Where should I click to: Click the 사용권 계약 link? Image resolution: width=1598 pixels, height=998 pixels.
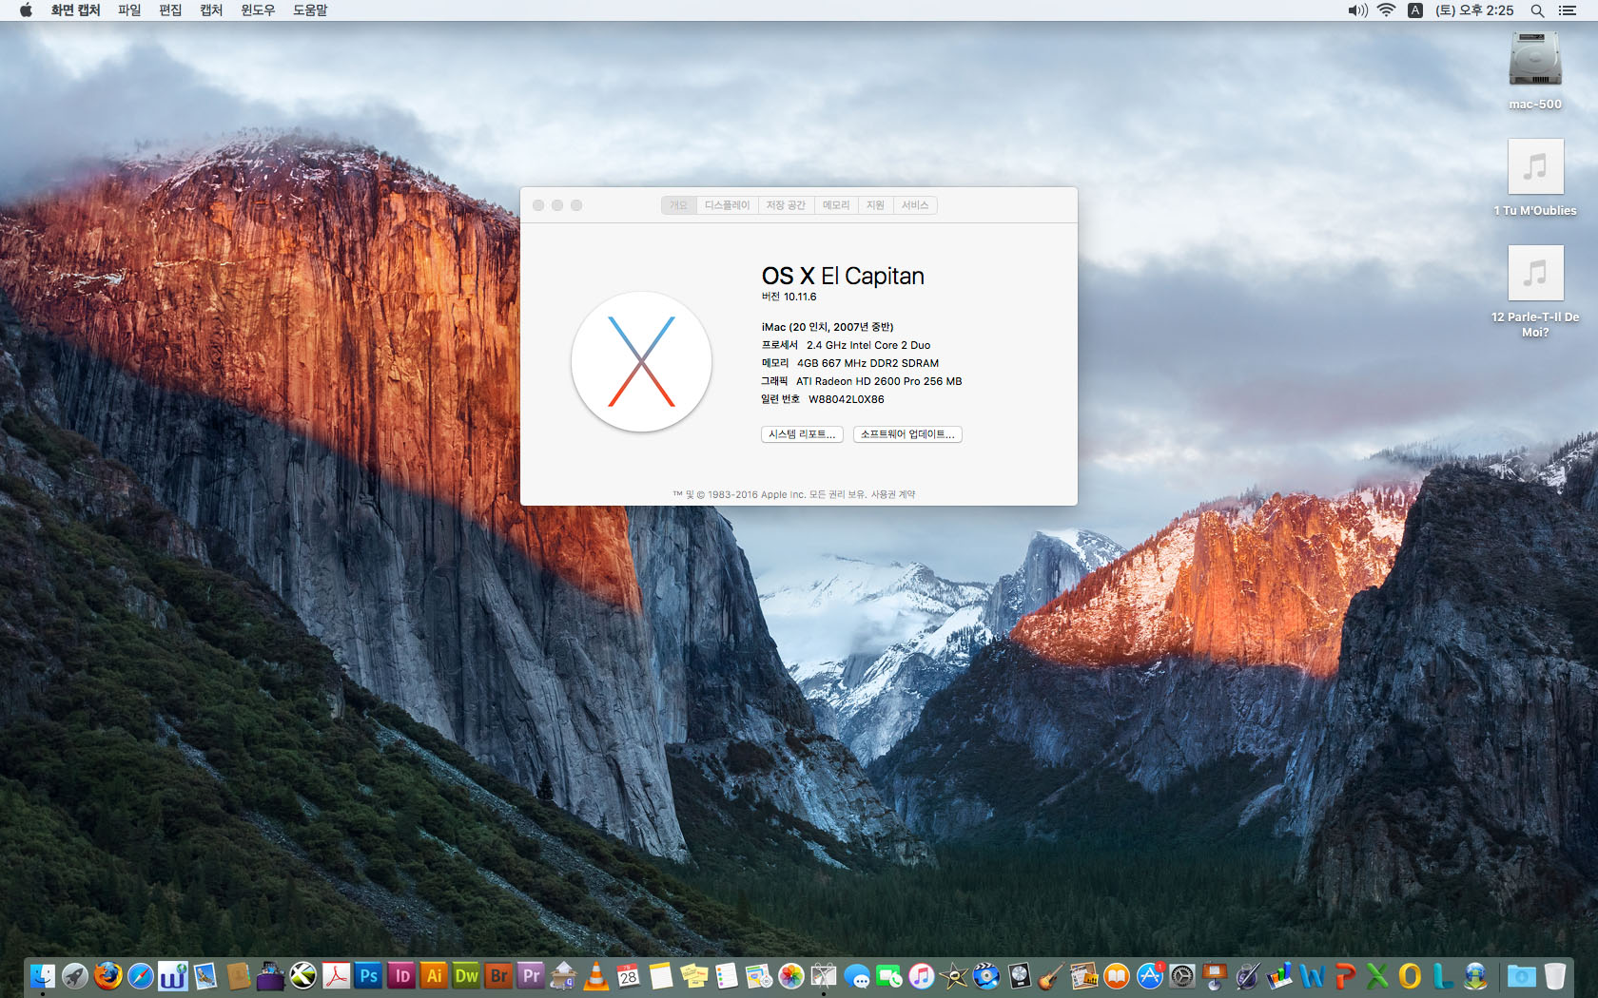click(893, 494)
